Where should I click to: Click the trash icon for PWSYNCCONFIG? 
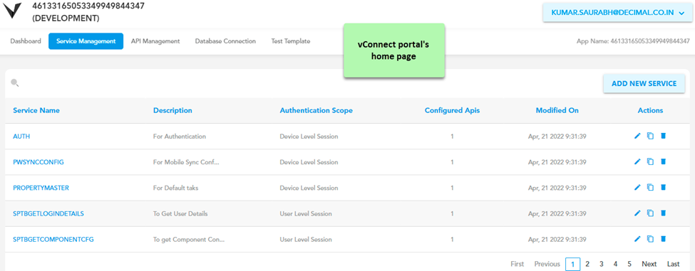click(663, 161)
